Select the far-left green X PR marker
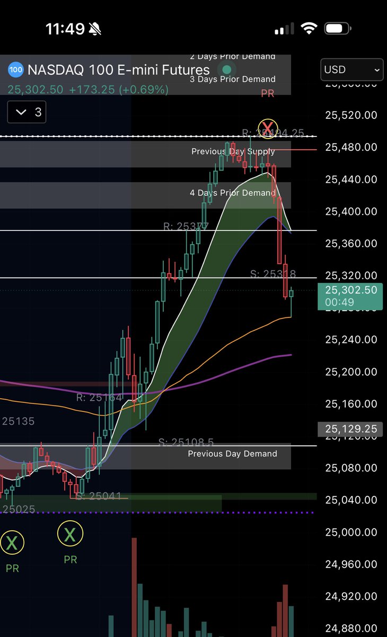This screenshot has width=387, height=637. (12, 542)
